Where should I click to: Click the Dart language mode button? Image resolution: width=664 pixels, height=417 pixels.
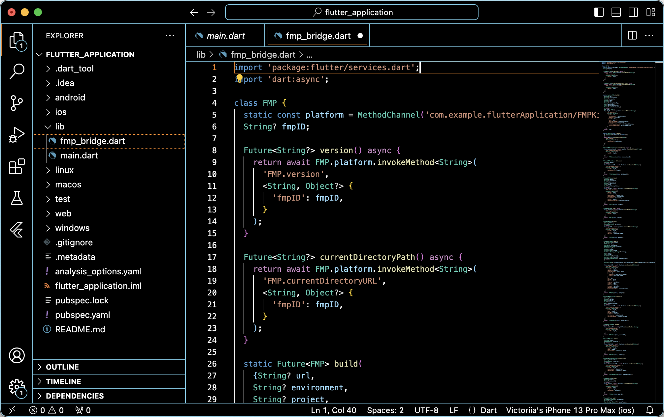(488, 410)
